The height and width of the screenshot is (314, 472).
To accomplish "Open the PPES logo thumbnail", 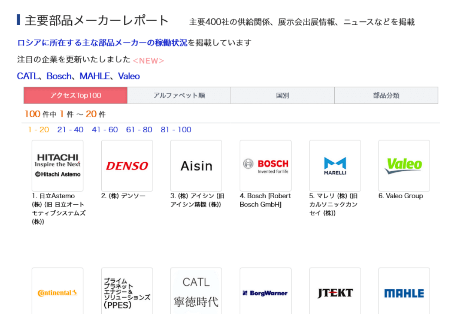I will tap(127, 291).
